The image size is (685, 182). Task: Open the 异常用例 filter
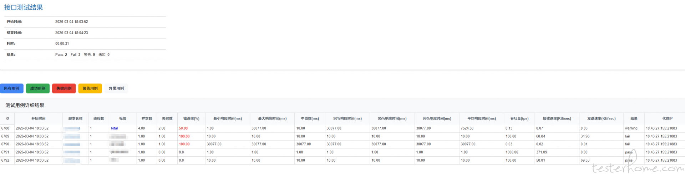(x=116, y=89)
